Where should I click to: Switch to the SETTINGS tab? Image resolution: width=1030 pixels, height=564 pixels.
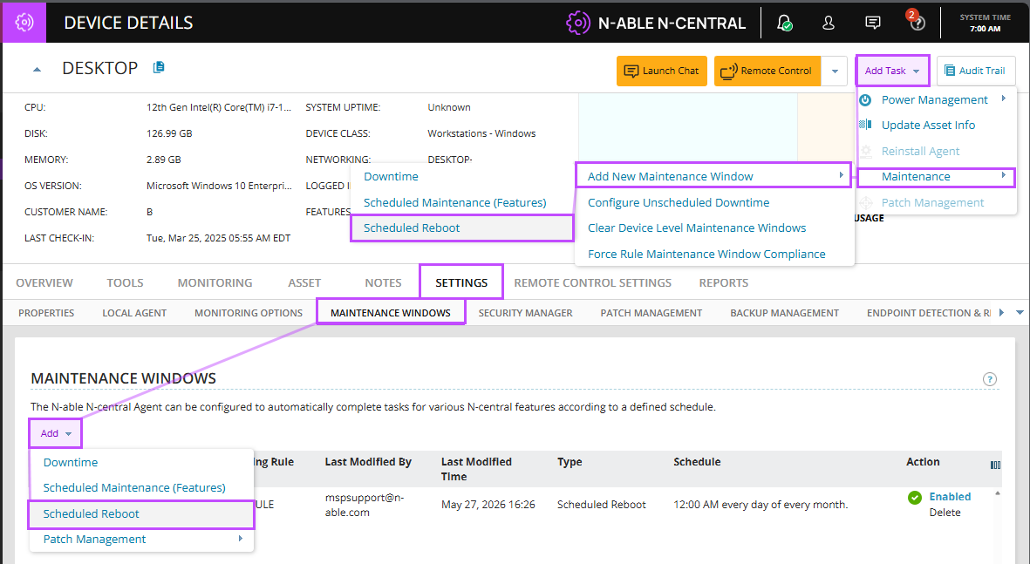coord(461,282)
